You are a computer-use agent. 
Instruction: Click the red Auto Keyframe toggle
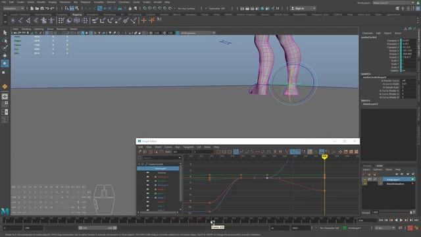click(x=410, y=228)
